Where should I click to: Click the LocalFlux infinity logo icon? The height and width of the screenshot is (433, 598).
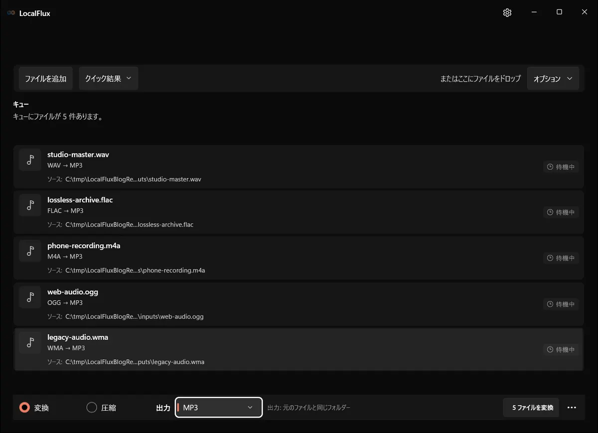11,13
